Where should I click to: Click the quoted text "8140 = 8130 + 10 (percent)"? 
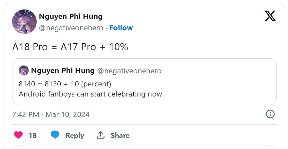coord(65,84)
